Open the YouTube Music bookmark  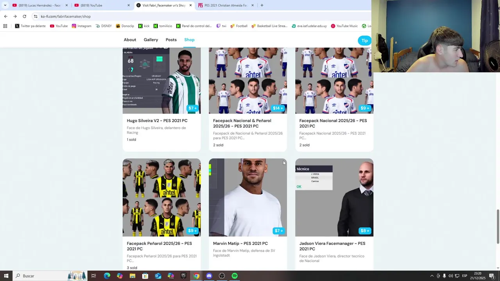[344, 26]
